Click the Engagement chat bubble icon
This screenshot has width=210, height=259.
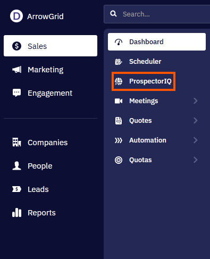(16, 93)
